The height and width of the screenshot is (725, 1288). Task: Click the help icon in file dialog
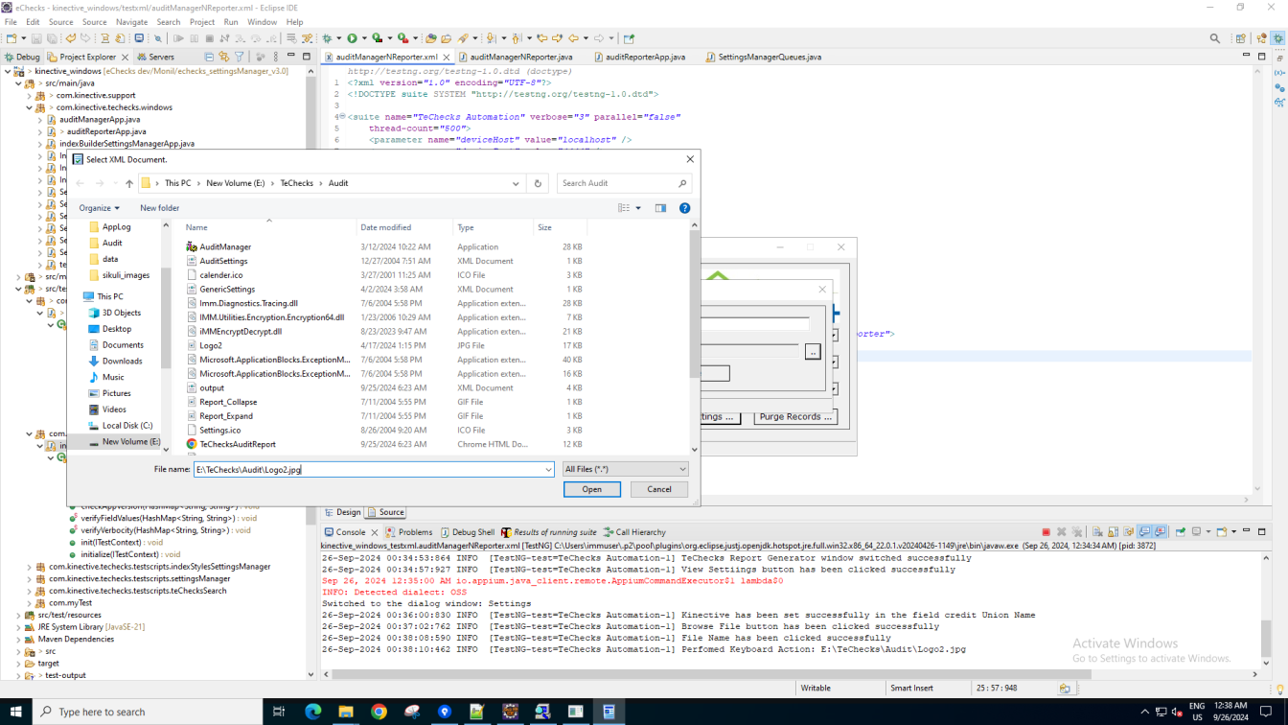point(684,208)
